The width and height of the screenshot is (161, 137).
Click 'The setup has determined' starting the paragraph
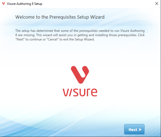coord(34,31)
